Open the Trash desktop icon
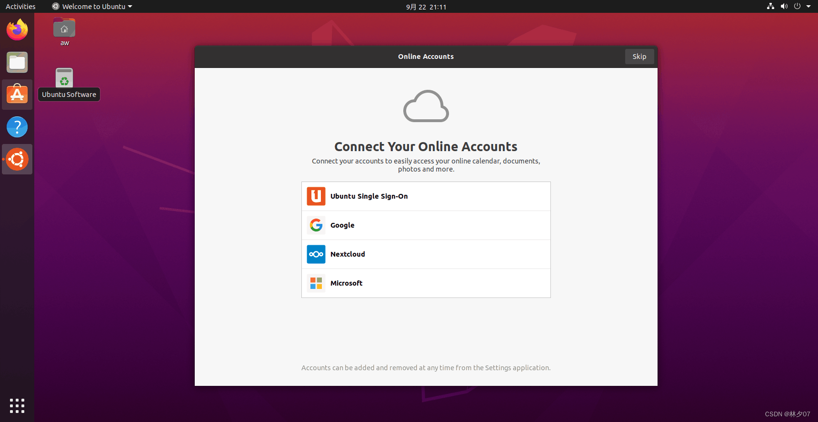This screenshot has height=422, width=818. (64, 77)
